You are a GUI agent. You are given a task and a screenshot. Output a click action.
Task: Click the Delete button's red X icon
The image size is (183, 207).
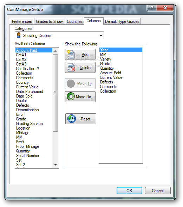point(73,69)
